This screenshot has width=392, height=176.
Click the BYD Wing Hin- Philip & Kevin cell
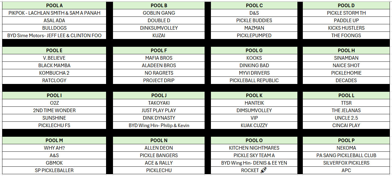tap(159, 125)
